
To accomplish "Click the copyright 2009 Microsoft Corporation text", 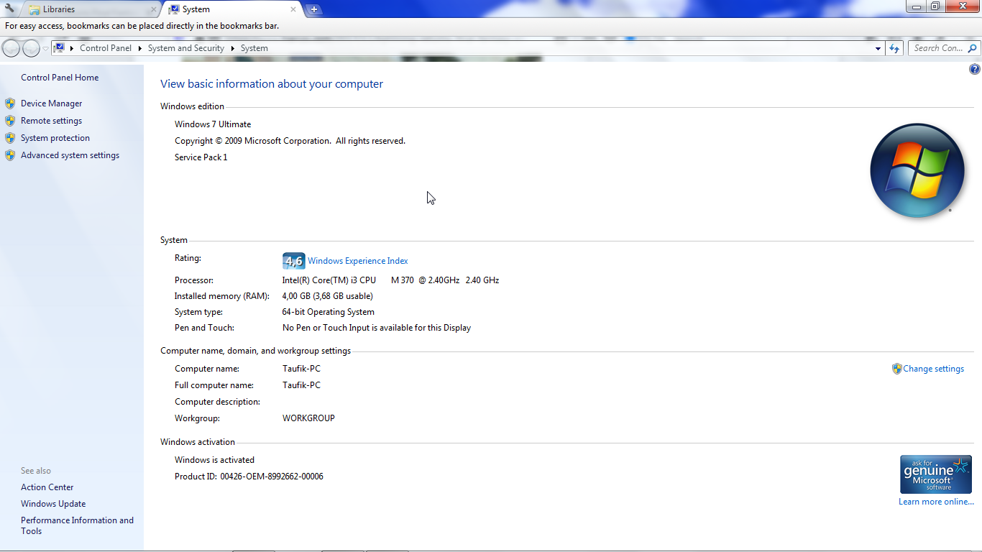I will [x=290, y=141].
